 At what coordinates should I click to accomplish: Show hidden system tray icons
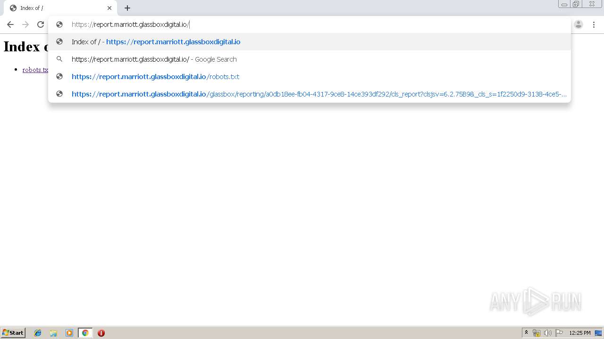point(526,333)
